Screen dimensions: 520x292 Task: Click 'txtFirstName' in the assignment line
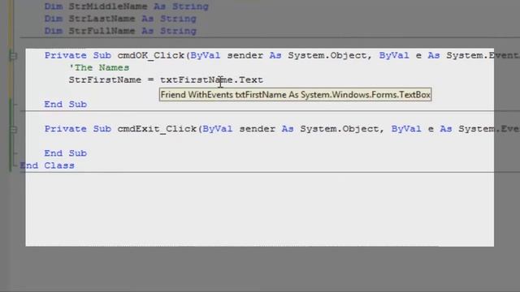coord(197,79)
